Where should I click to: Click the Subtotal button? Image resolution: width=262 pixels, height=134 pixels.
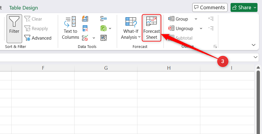[x=181, y=38]
